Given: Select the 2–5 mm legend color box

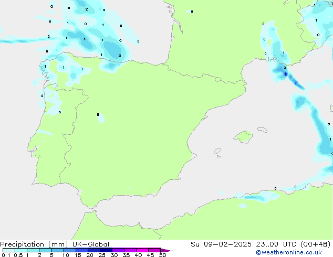Looking at the screenshot, I should pyautogui.click(x=45, y=250).
